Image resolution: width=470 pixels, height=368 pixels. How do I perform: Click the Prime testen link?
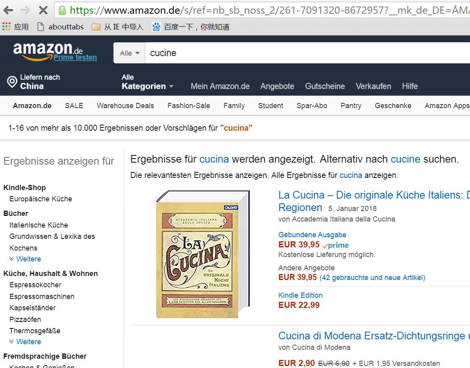(x=75, y=57)
